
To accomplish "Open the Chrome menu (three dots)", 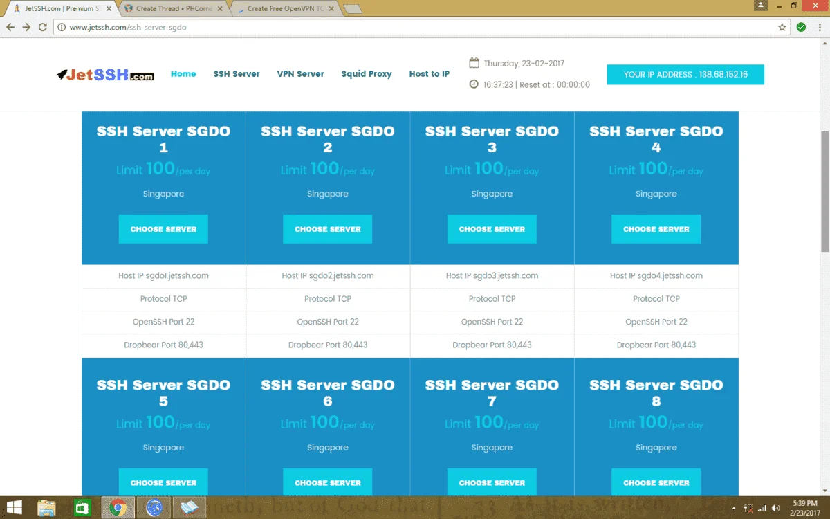I will (x=820, y=27).
